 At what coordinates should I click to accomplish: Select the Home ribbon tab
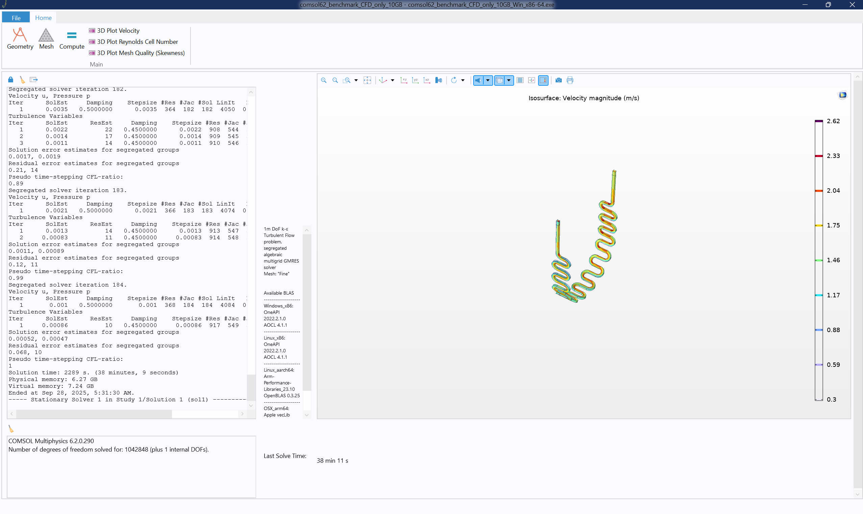(x=43, y=18)
